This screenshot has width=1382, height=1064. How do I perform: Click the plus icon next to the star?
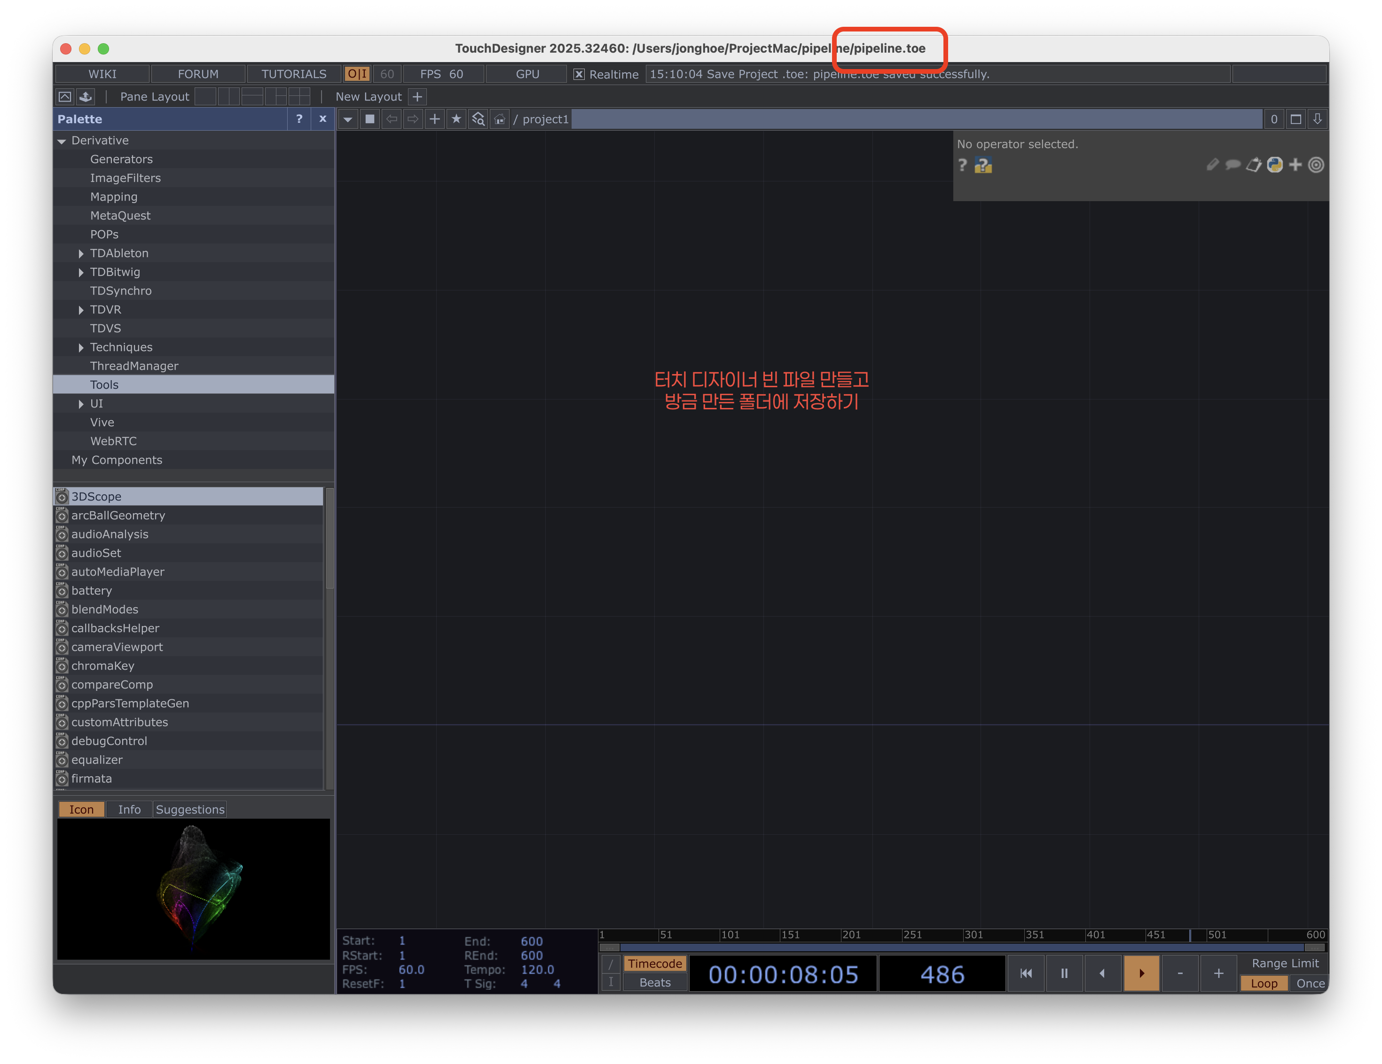pos(435,119)
